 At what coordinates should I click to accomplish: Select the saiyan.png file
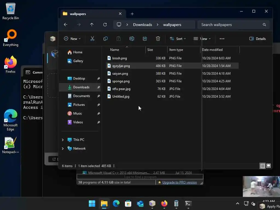[x=172, y=74]
